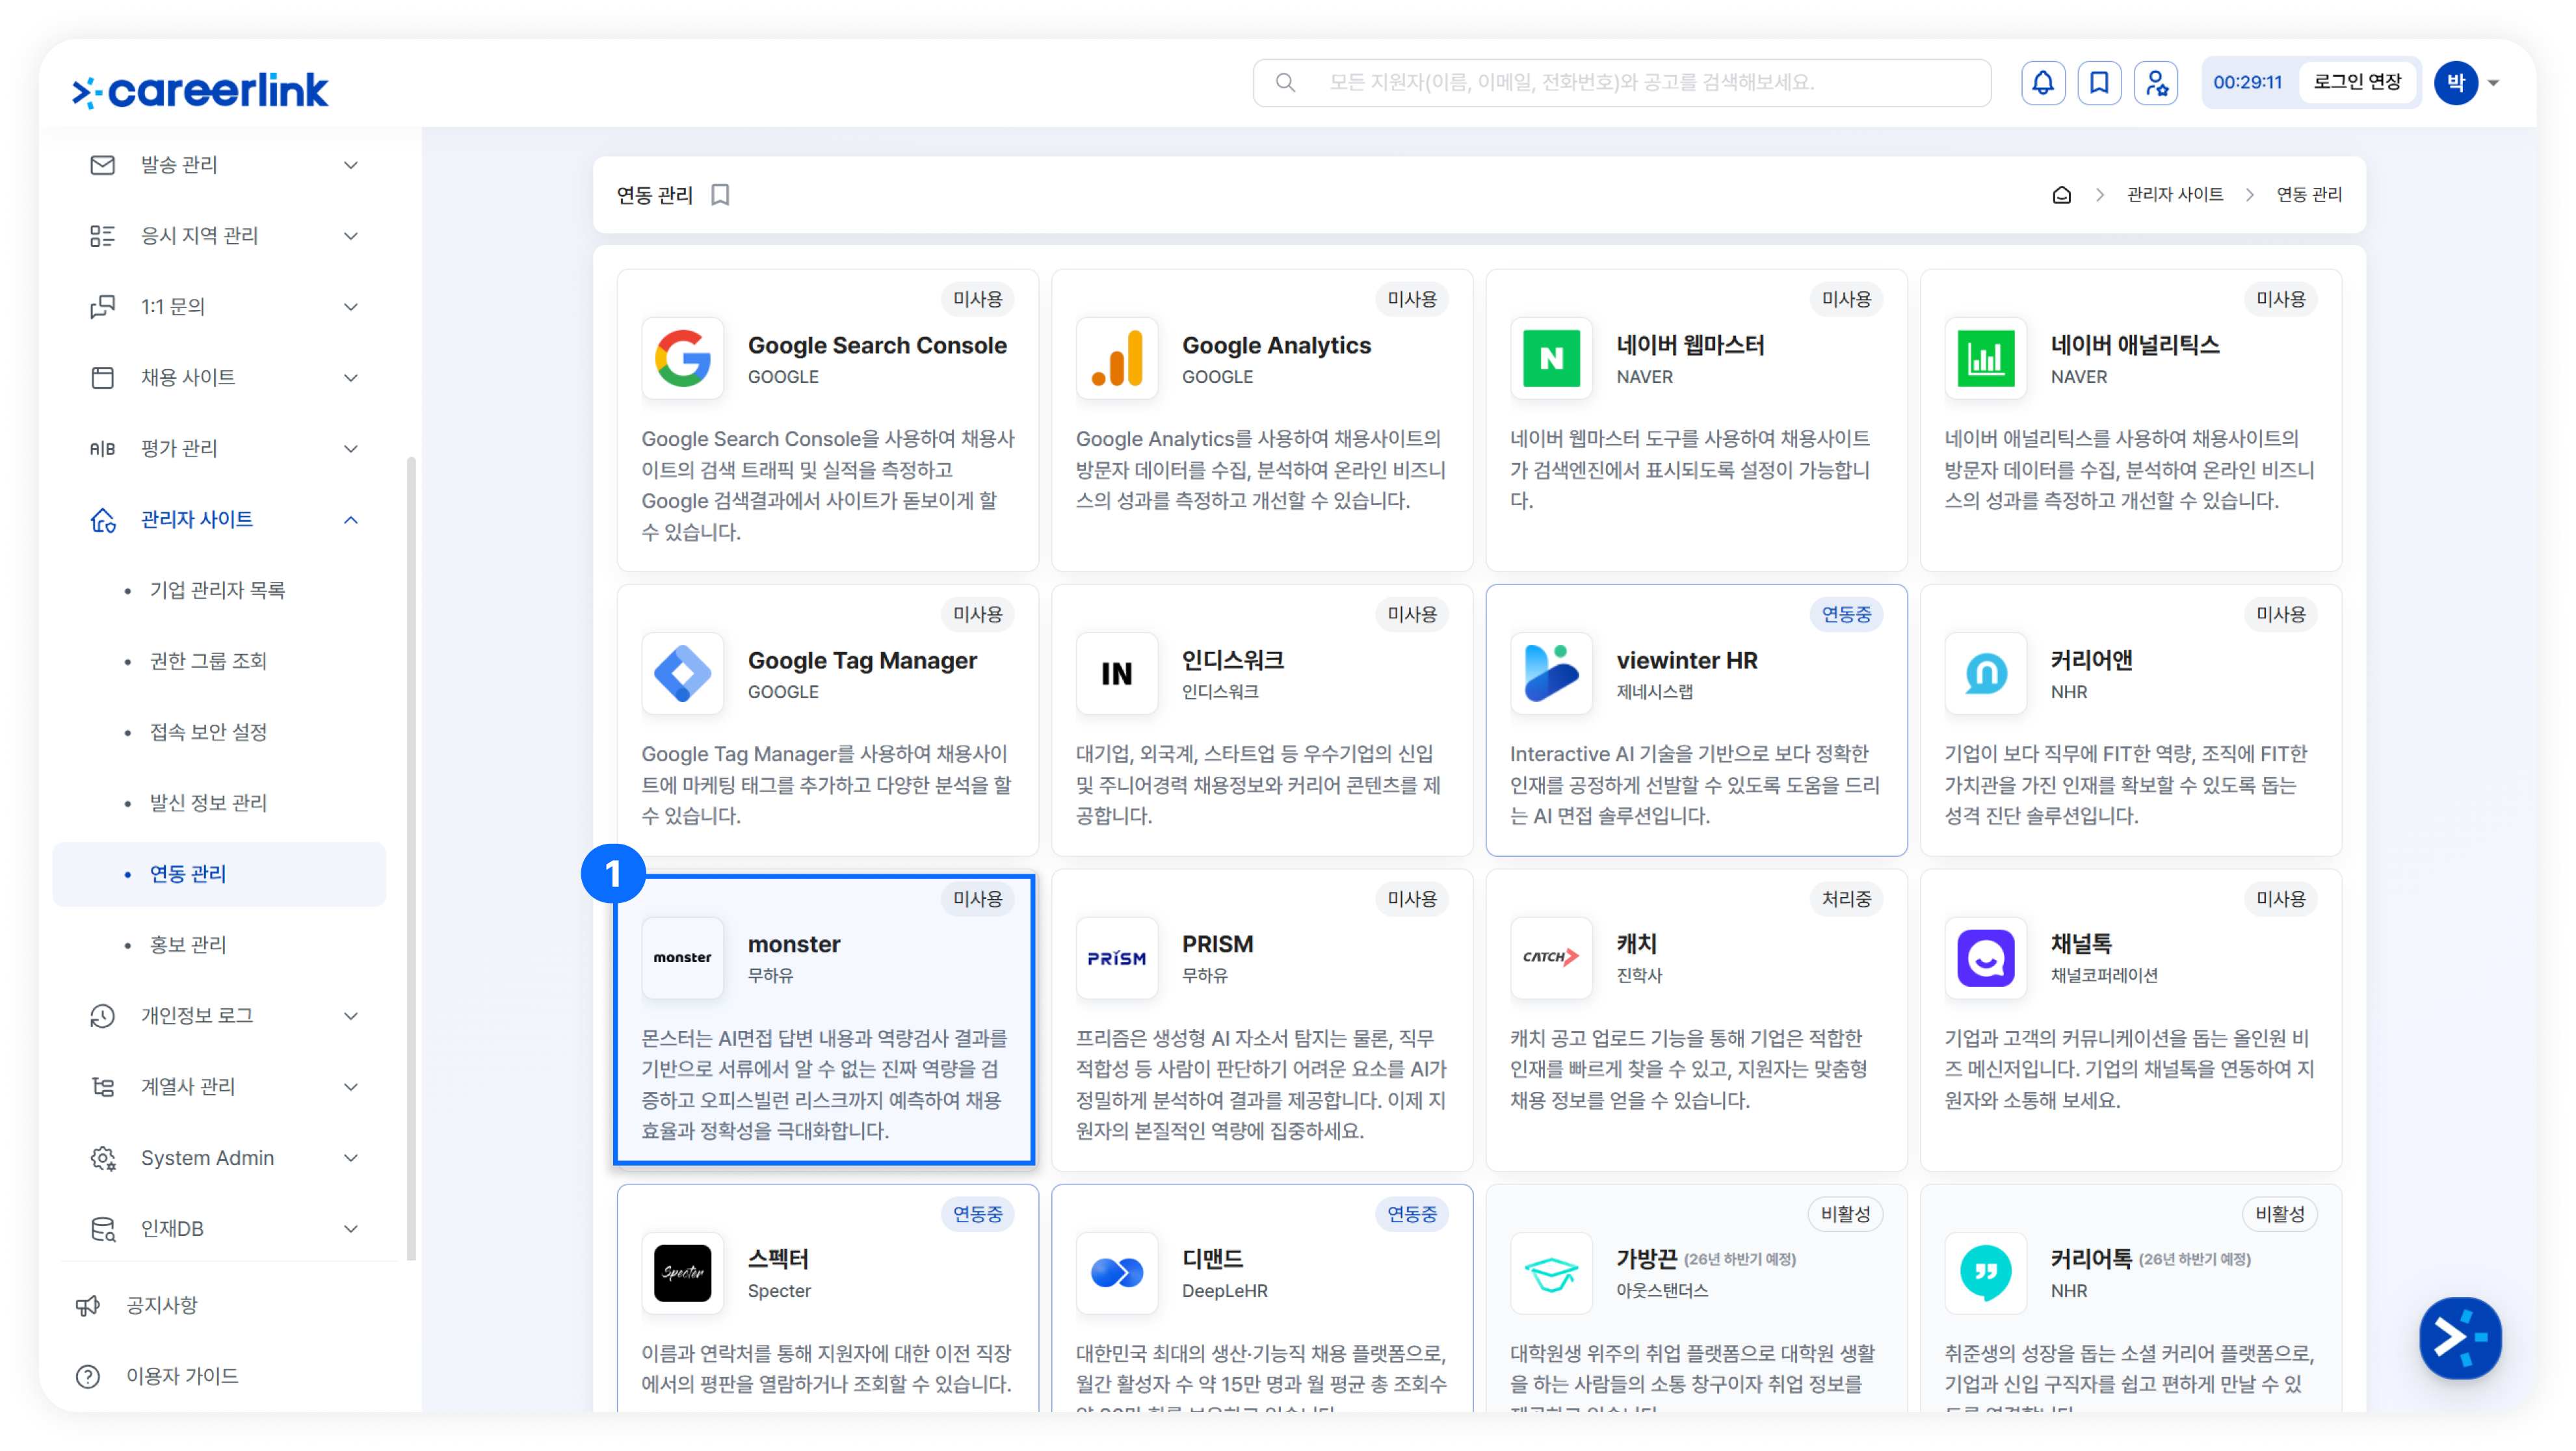2576x1451 pixels.
Task: Open the notifications bell icon
Action: [2042, 82]
